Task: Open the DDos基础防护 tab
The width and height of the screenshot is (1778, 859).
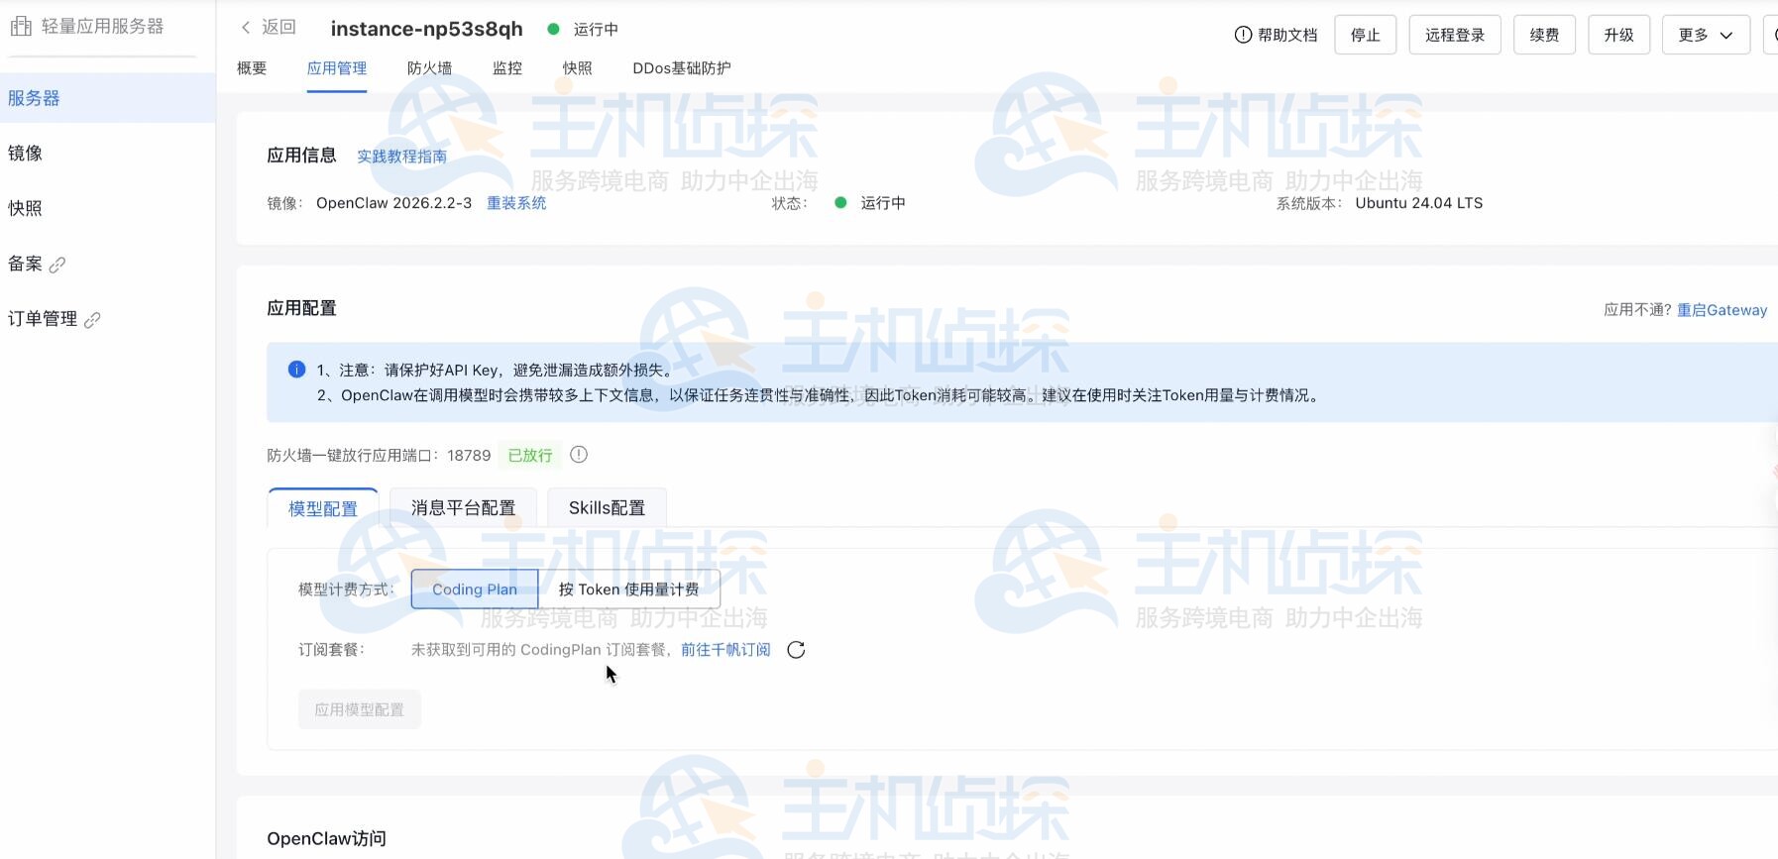Action: pyautogui.click(x=682, y=68)
